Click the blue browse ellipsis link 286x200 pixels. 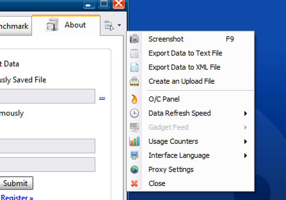click(x=102, y=98)
